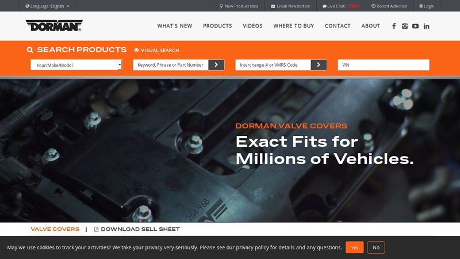Decline cookies with No button
Image resolution: width=460 pixels, height=259 pixels.
(376, 247)
